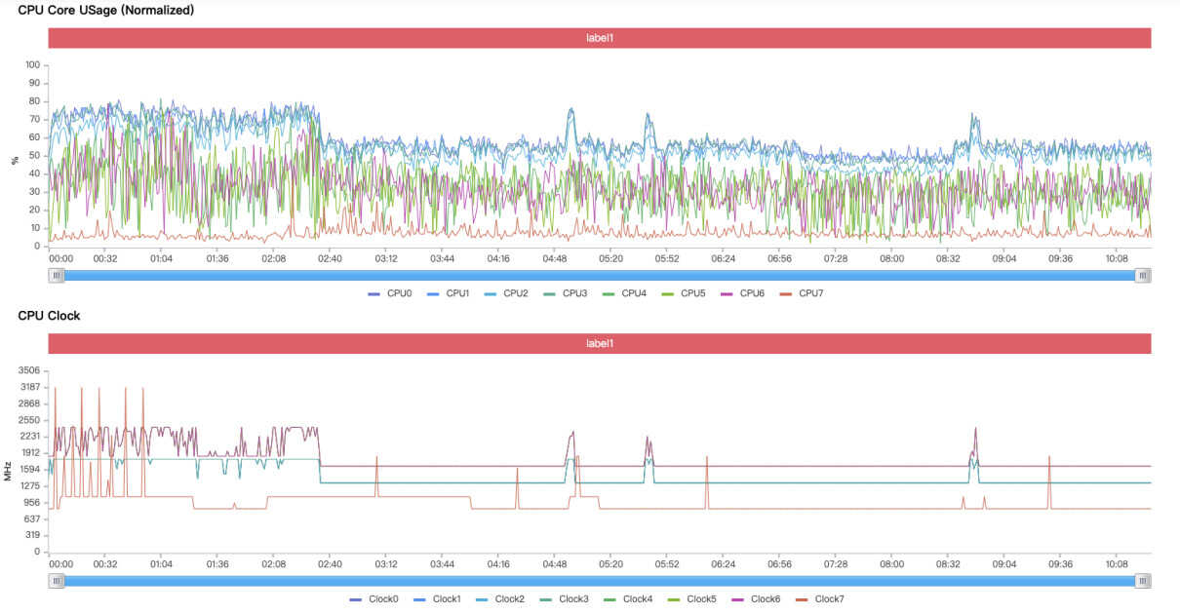Show or hide the CPU7 series
Viewport: 1180px width, 615px height.
(802, 293)
